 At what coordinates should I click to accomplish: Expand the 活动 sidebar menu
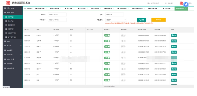13,41
